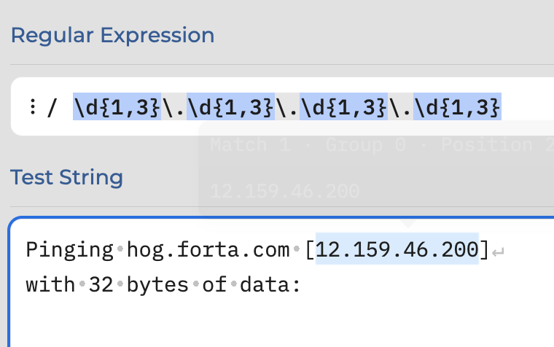554x347 pixels.
Task: Click the last \d{1,3} token in the regex
Action: click(x=457, y=106)
